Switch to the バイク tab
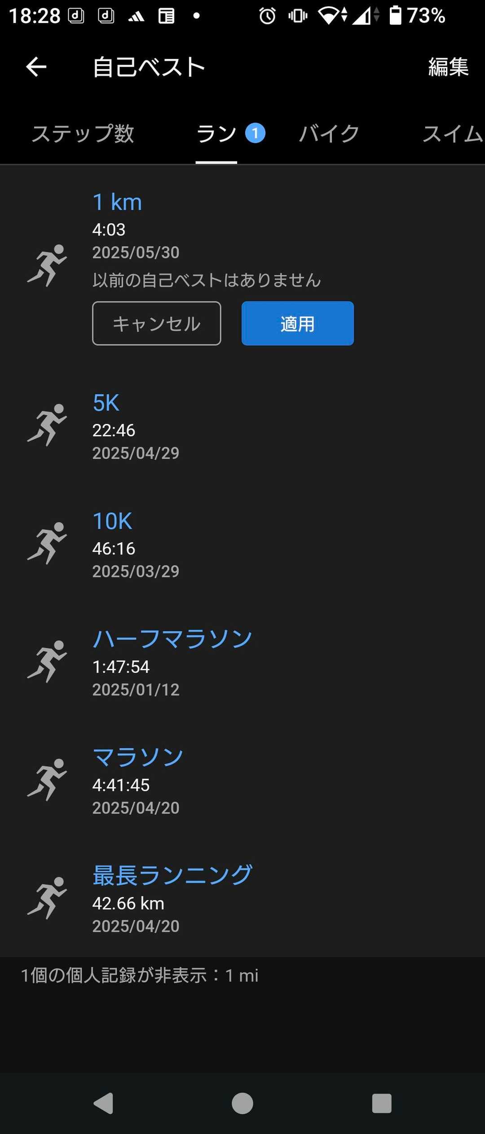485x1134 pixels. pyautogui.click(x=329, y=134)
